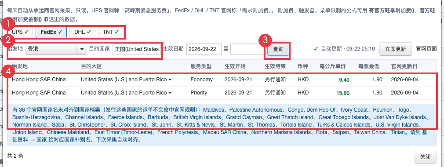This screenshot has height=167, width=444.
Task: Click the 币种 column header
Action: [303, 66]
